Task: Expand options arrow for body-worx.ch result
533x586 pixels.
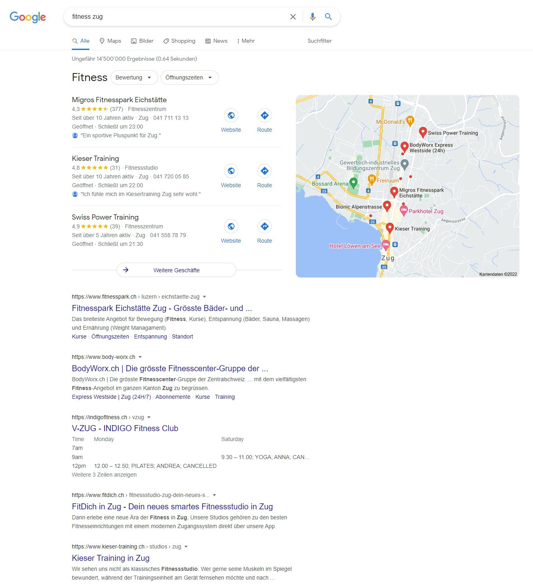Action: click(140, 357)
